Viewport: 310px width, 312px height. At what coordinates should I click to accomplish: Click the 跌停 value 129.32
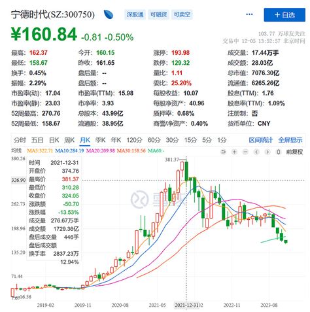point(181,63)
